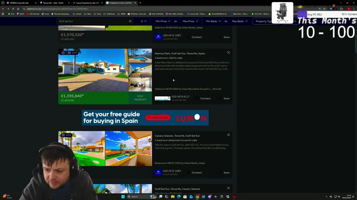This screenshot has width=357, height=200.
Task: Call 020 3879 9117 Clear Blue Skies
Action: coord(180,97)
